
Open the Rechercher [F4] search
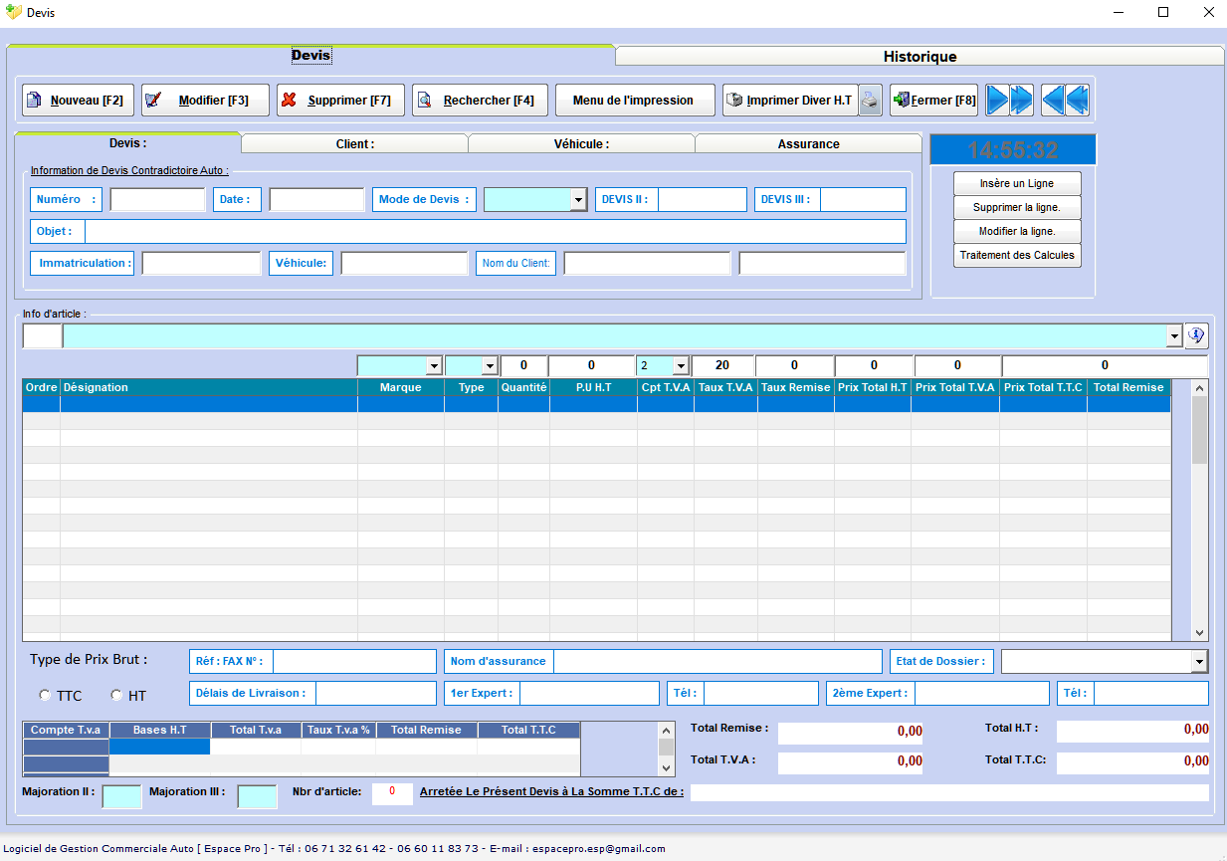(x=480, y=101)
